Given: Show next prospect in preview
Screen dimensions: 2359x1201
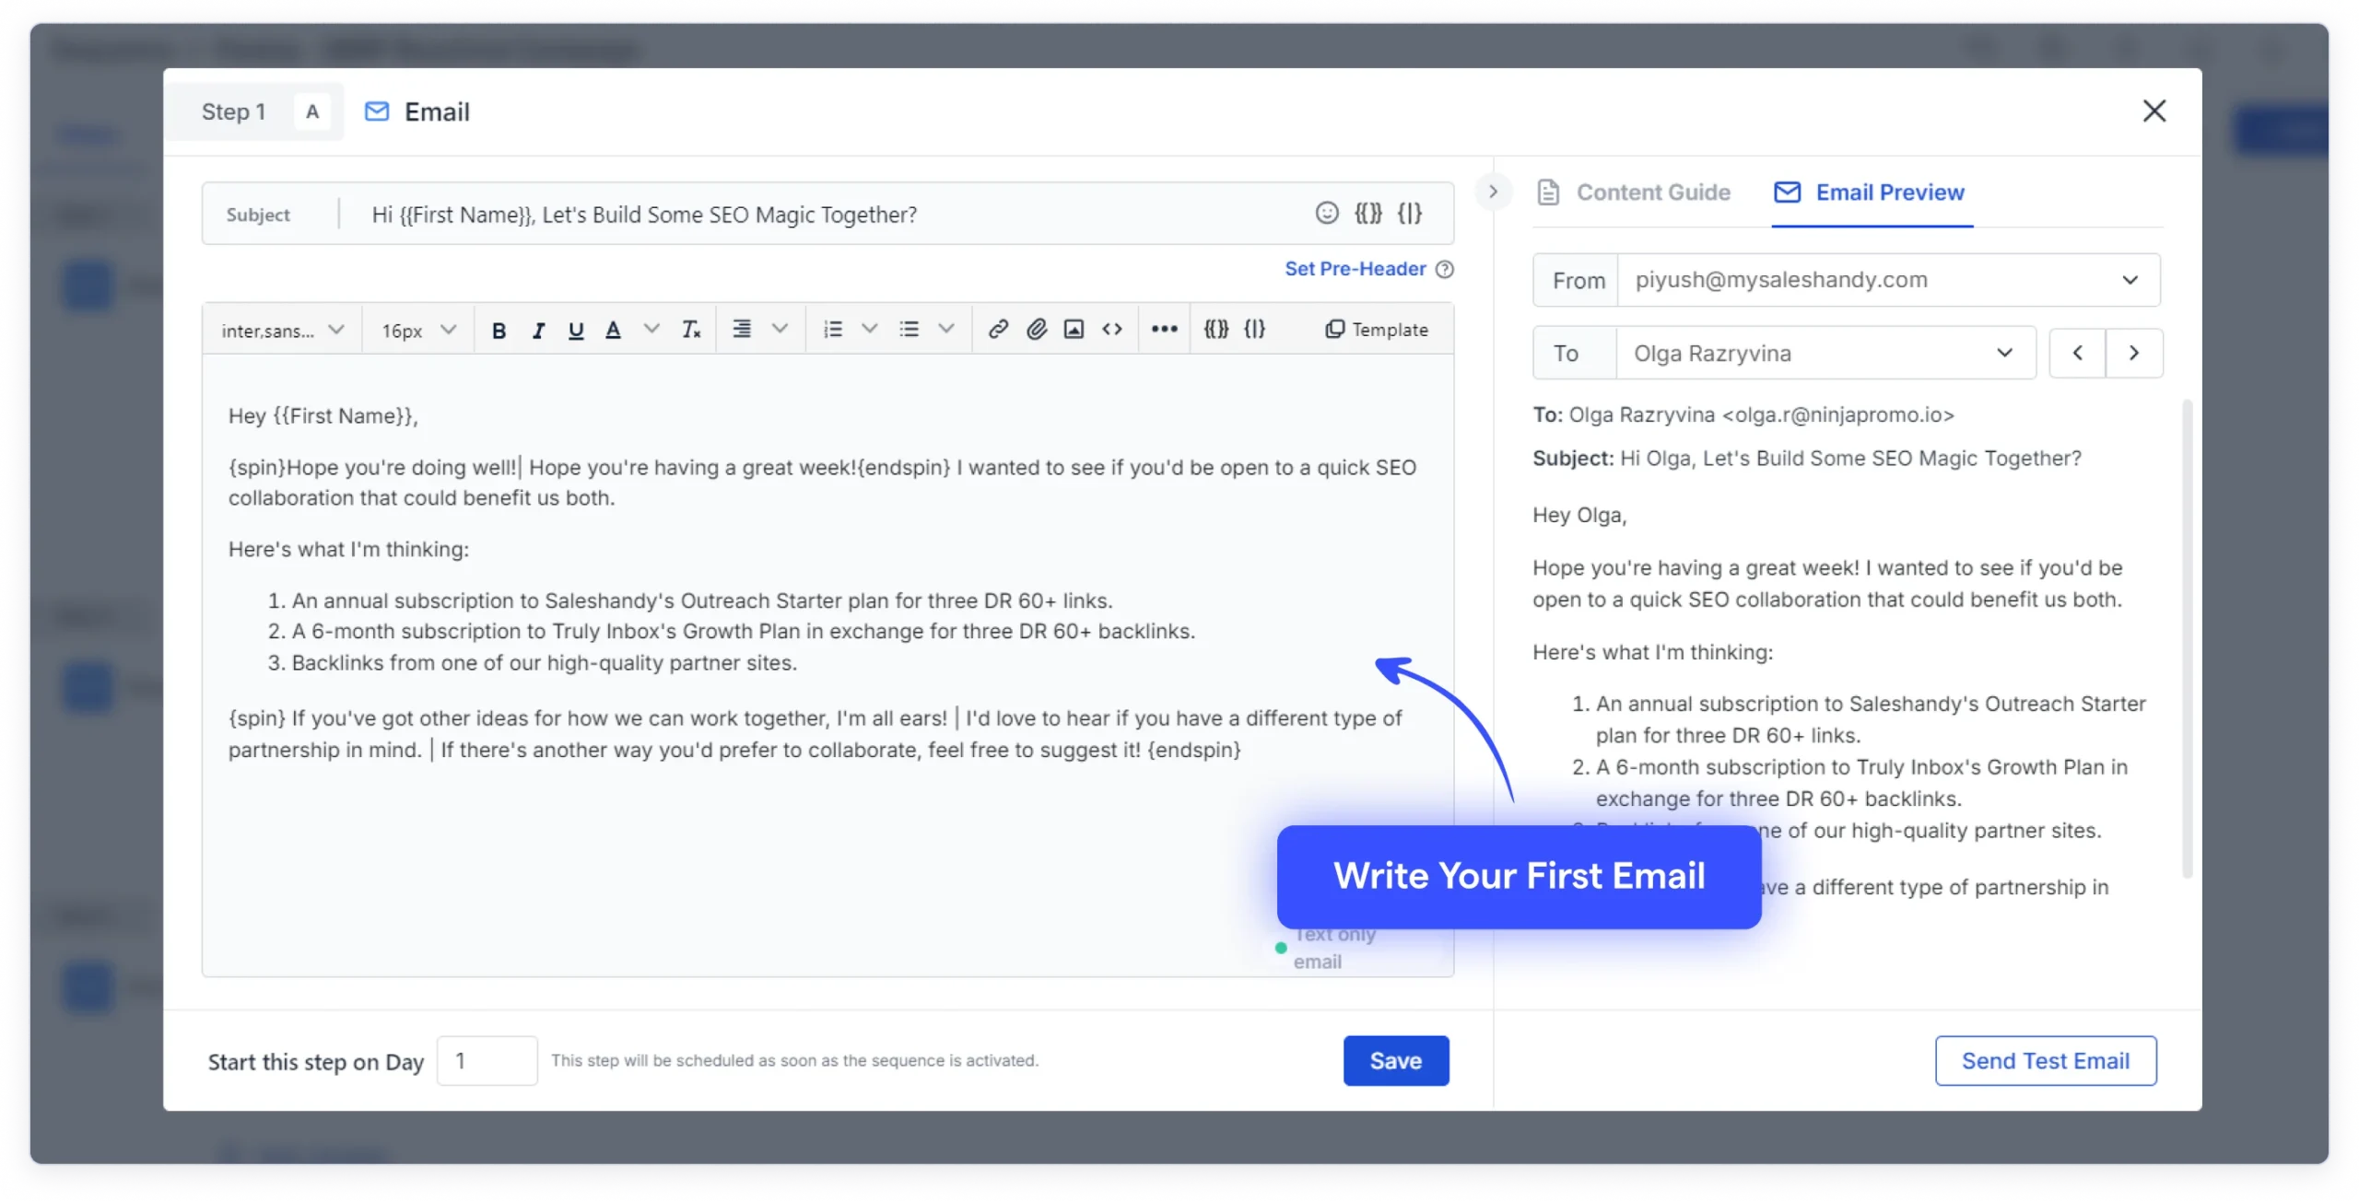Looking at the screenshot, I should pyautogui.click(x=2134, y=353).
